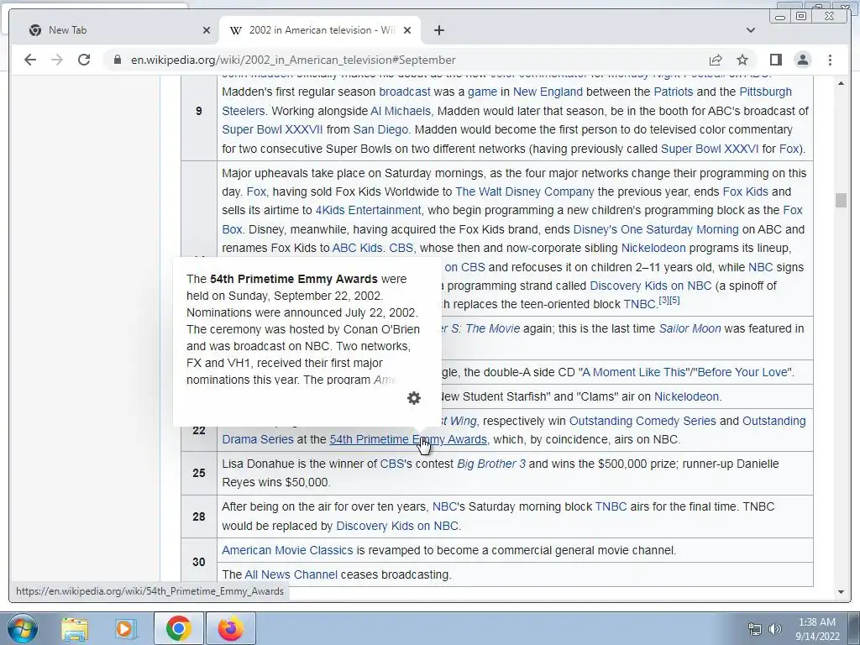Close the New Tab tab
Viewport: 860px width, 645px height.
(207, 30)
